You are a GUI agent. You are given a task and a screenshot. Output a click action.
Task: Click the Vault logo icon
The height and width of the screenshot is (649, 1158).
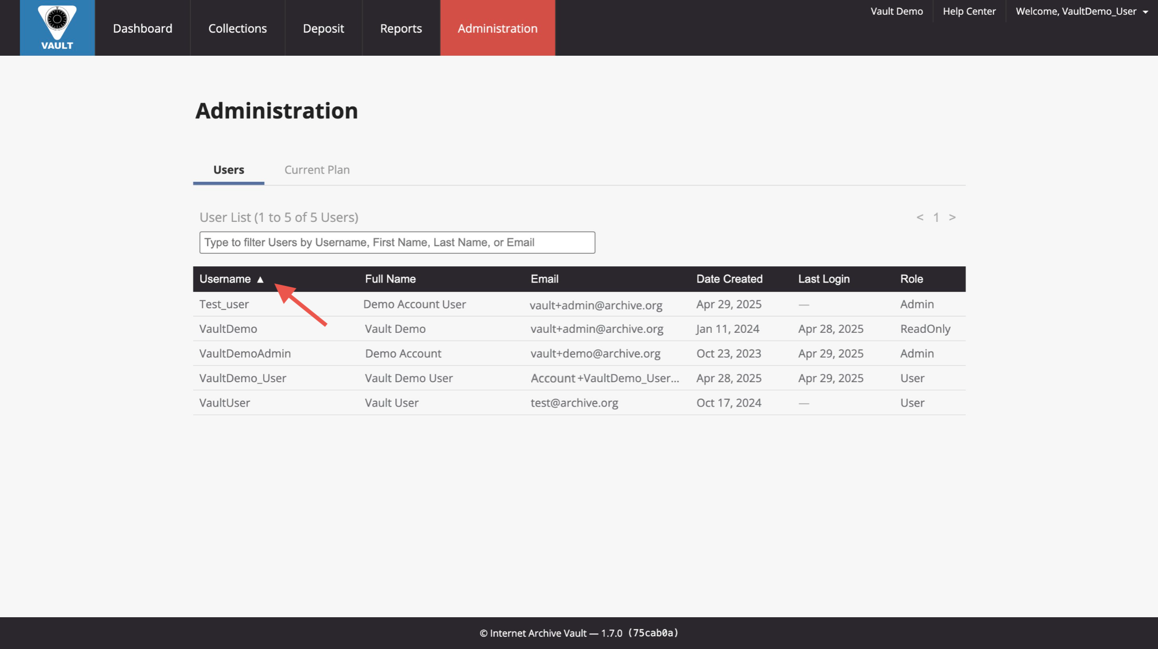click(x=57, y=27)
